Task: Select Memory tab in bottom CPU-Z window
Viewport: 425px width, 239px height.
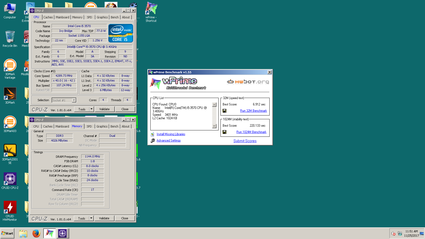Action: pyautogui.click(x=77, y=126)
